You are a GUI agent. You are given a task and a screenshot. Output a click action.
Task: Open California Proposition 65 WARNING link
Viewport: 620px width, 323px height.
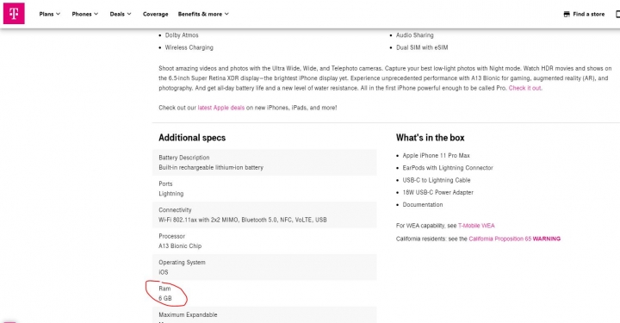514,239
